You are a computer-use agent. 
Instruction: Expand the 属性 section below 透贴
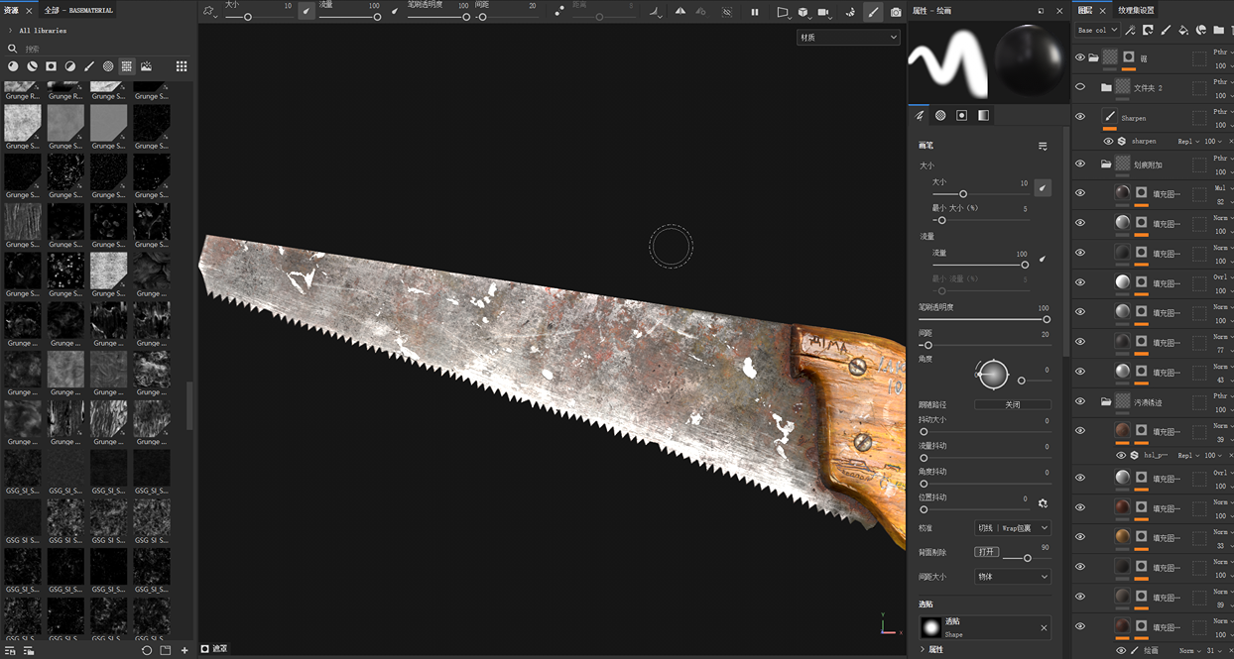point(923,649)
